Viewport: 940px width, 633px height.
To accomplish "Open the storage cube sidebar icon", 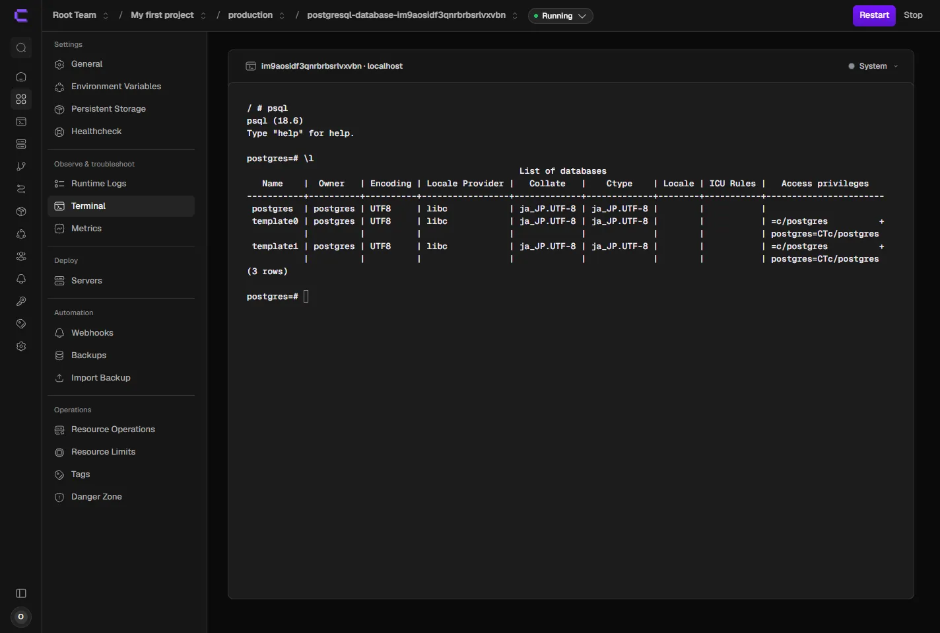I will click(x=21, y=211).
